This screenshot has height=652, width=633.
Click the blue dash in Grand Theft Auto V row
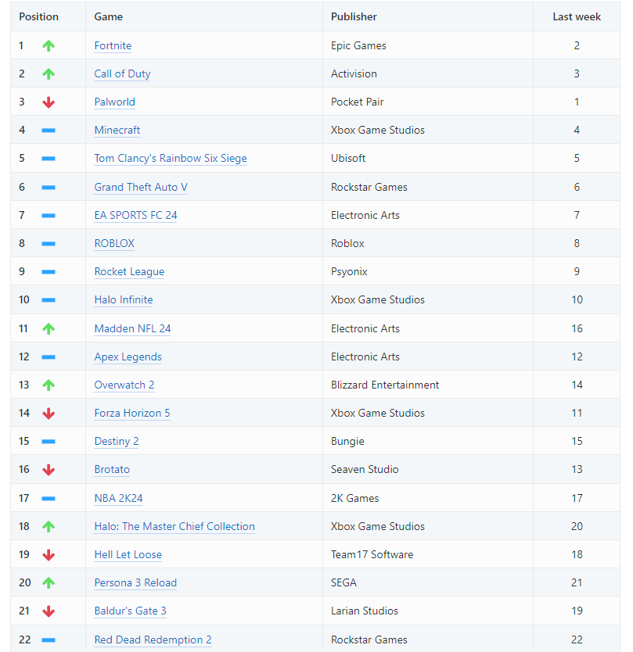tap(49, 188)
